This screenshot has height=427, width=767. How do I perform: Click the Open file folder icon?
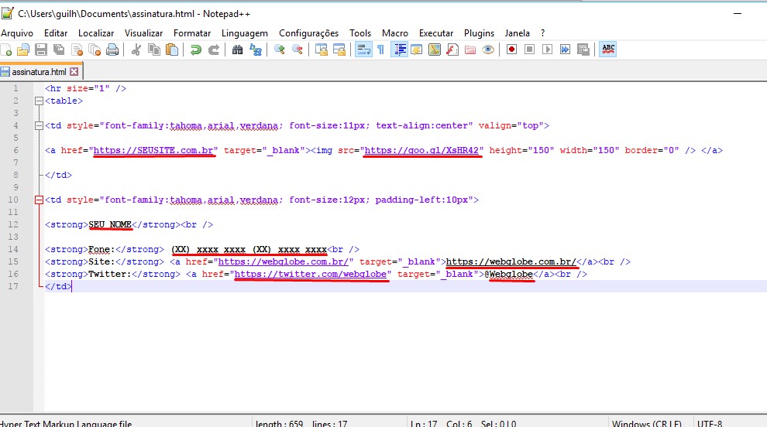click(23, 50)
